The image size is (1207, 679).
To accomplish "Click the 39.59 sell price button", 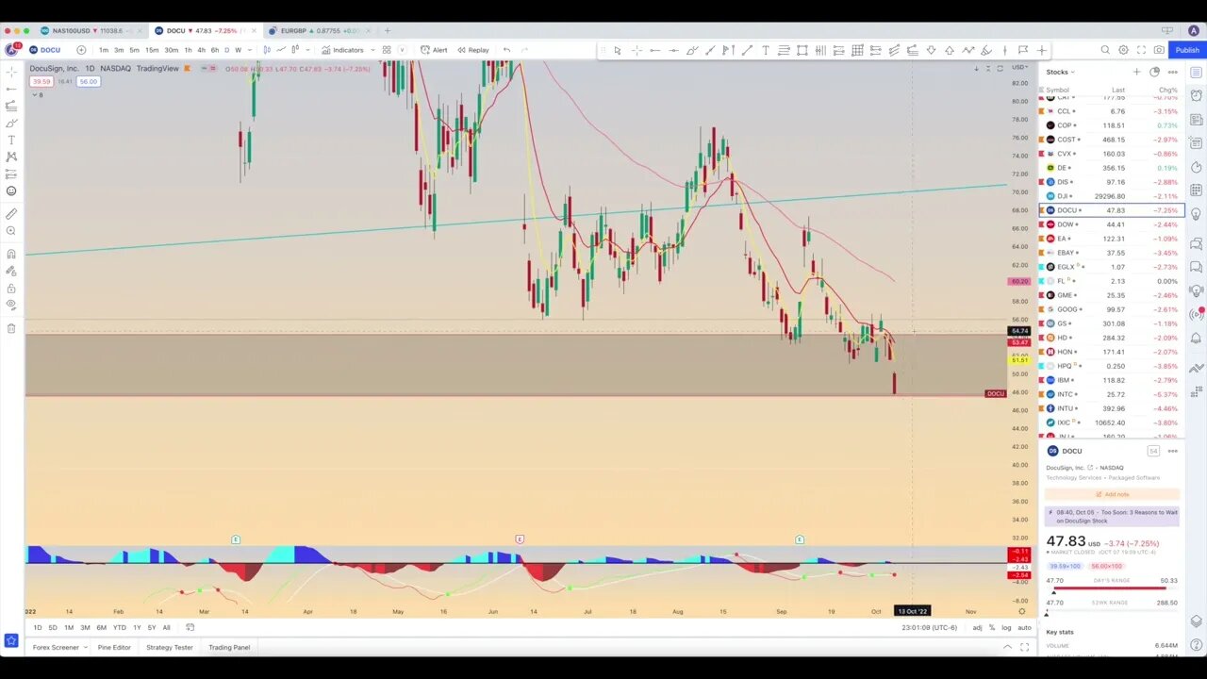I will point(43,82).
